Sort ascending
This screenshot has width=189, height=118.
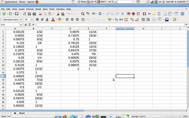tap(113, 14)
